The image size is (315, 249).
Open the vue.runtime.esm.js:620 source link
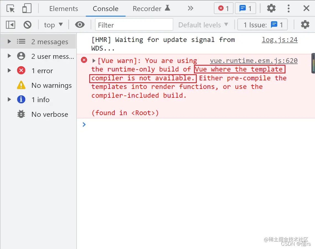coord(254,61)
